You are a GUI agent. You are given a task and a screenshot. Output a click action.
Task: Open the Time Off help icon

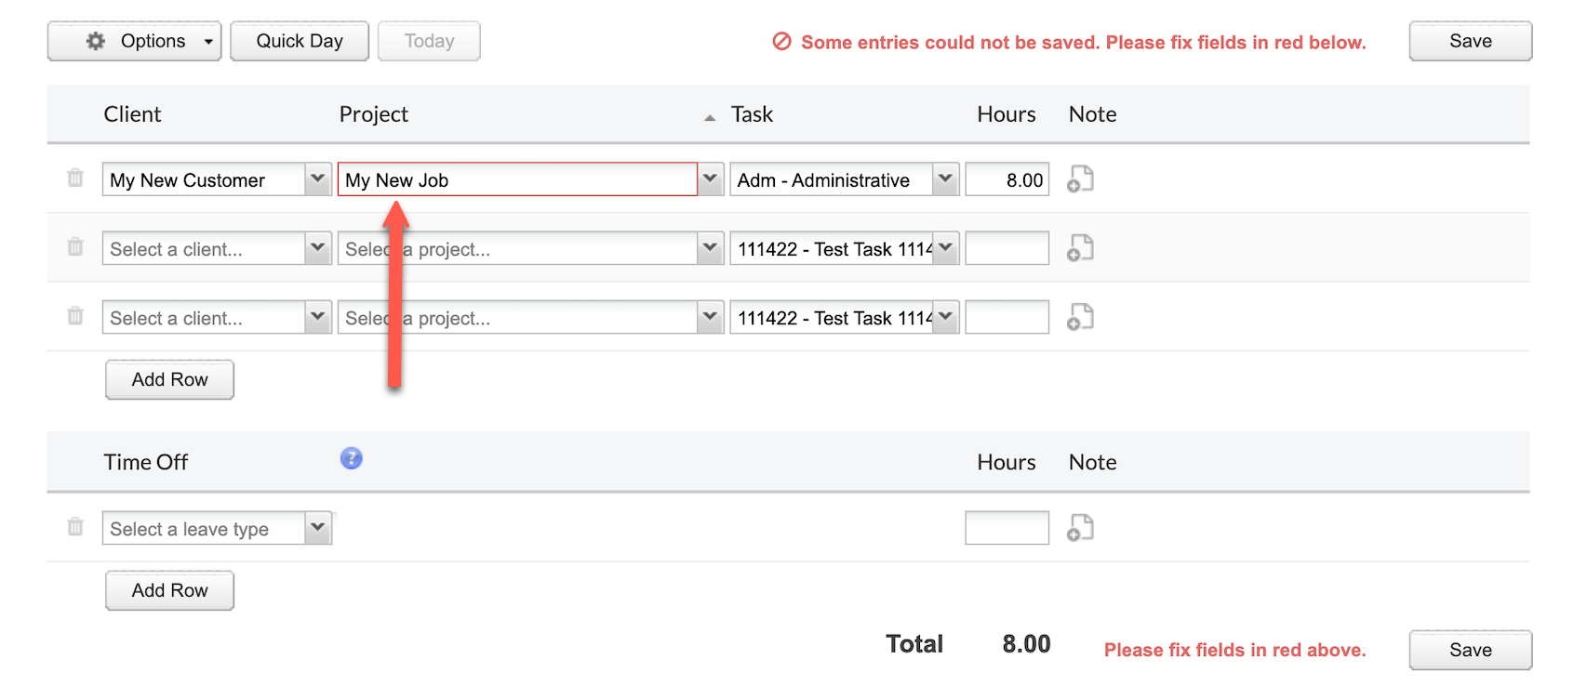coord(351,458)
